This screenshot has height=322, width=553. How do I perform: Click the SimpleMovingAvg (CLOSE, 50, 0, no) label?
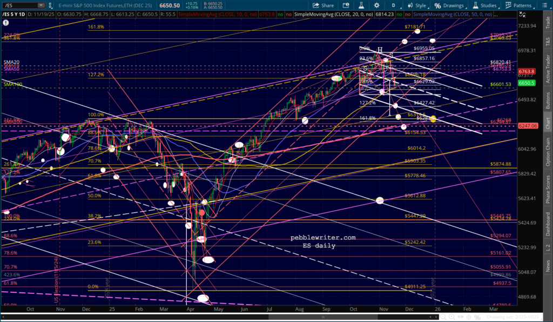(453, 15)
